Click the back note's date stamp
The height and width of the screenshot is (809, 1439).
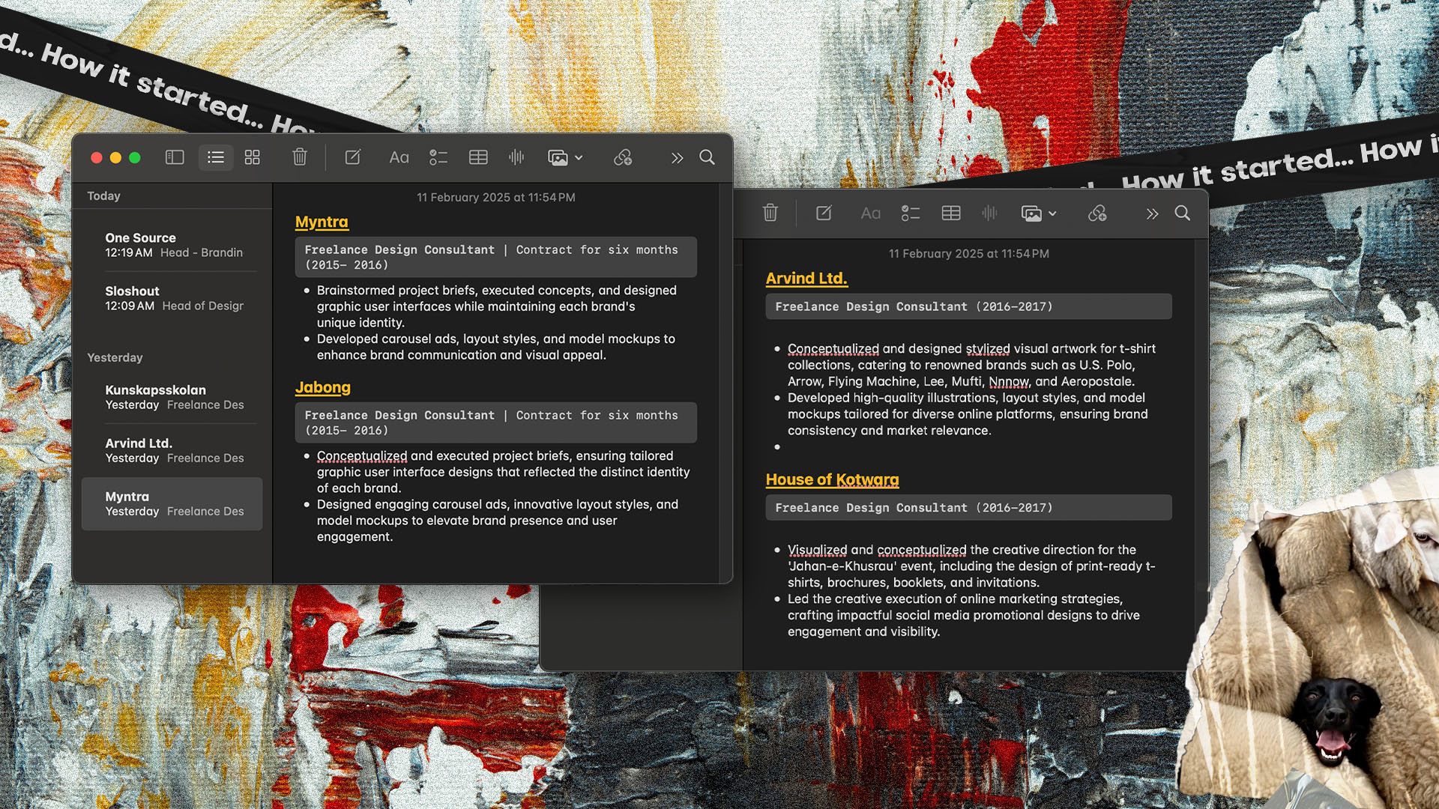[x=968, y=253]
